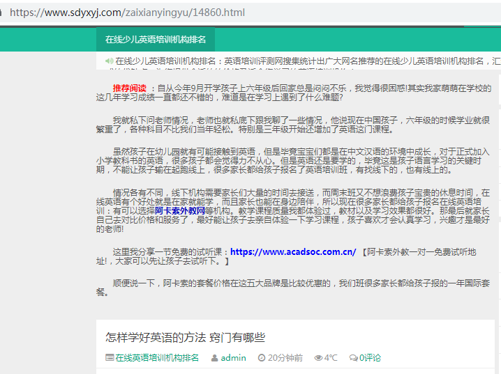Click the 4℃ view count text
501x374 pixels.
pyautogui.click(x=331, y=358)
